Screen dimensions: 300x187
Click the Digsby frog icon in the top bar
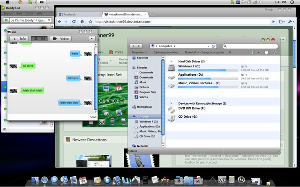click(x=30, y=2)
